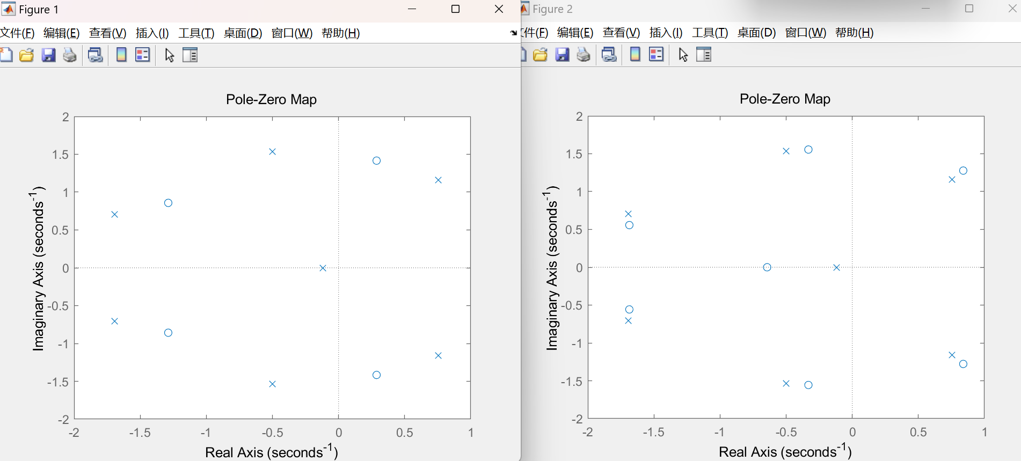Expand the 编辑(E) menu in Figure 1
The width and height of the screenshot is (1021, 461).
[61, 33]
